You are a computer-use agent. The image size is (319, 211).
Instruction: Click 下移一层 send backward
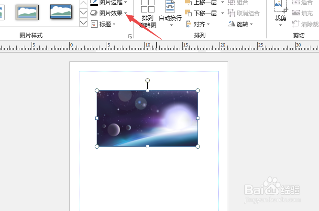201,13
